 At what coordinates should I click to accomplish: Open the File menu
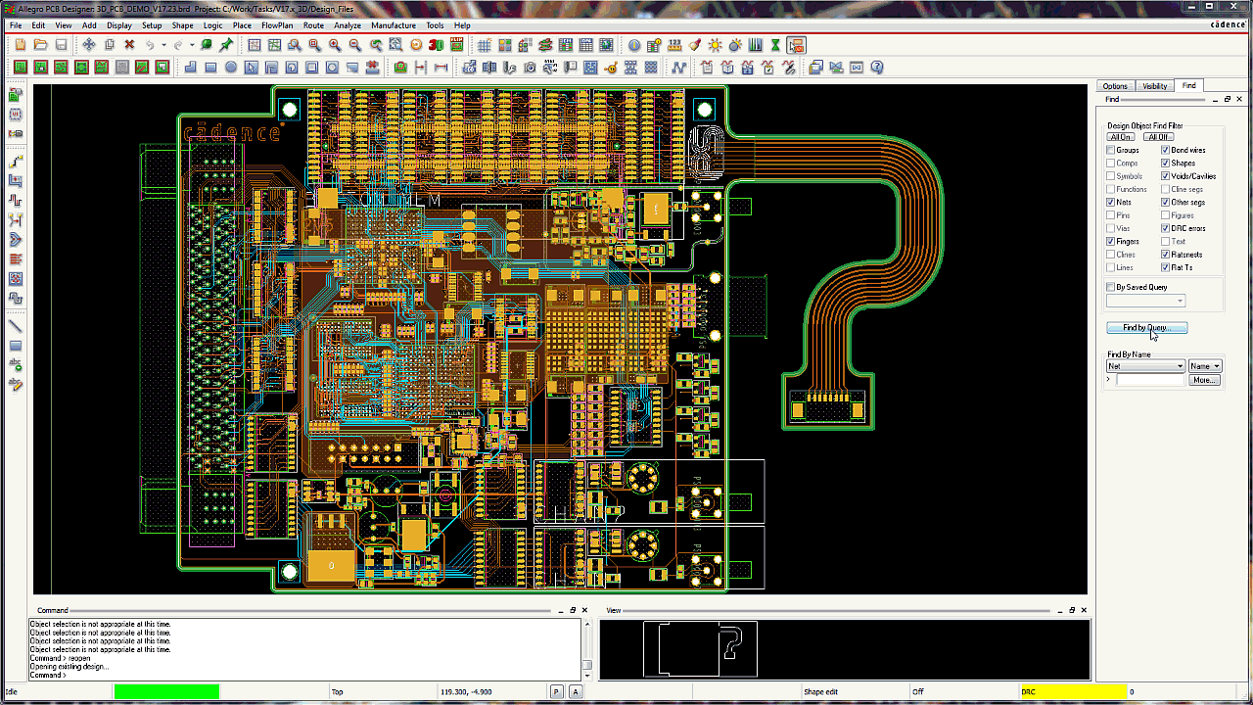pyautogui.click(x=15, y=25)
